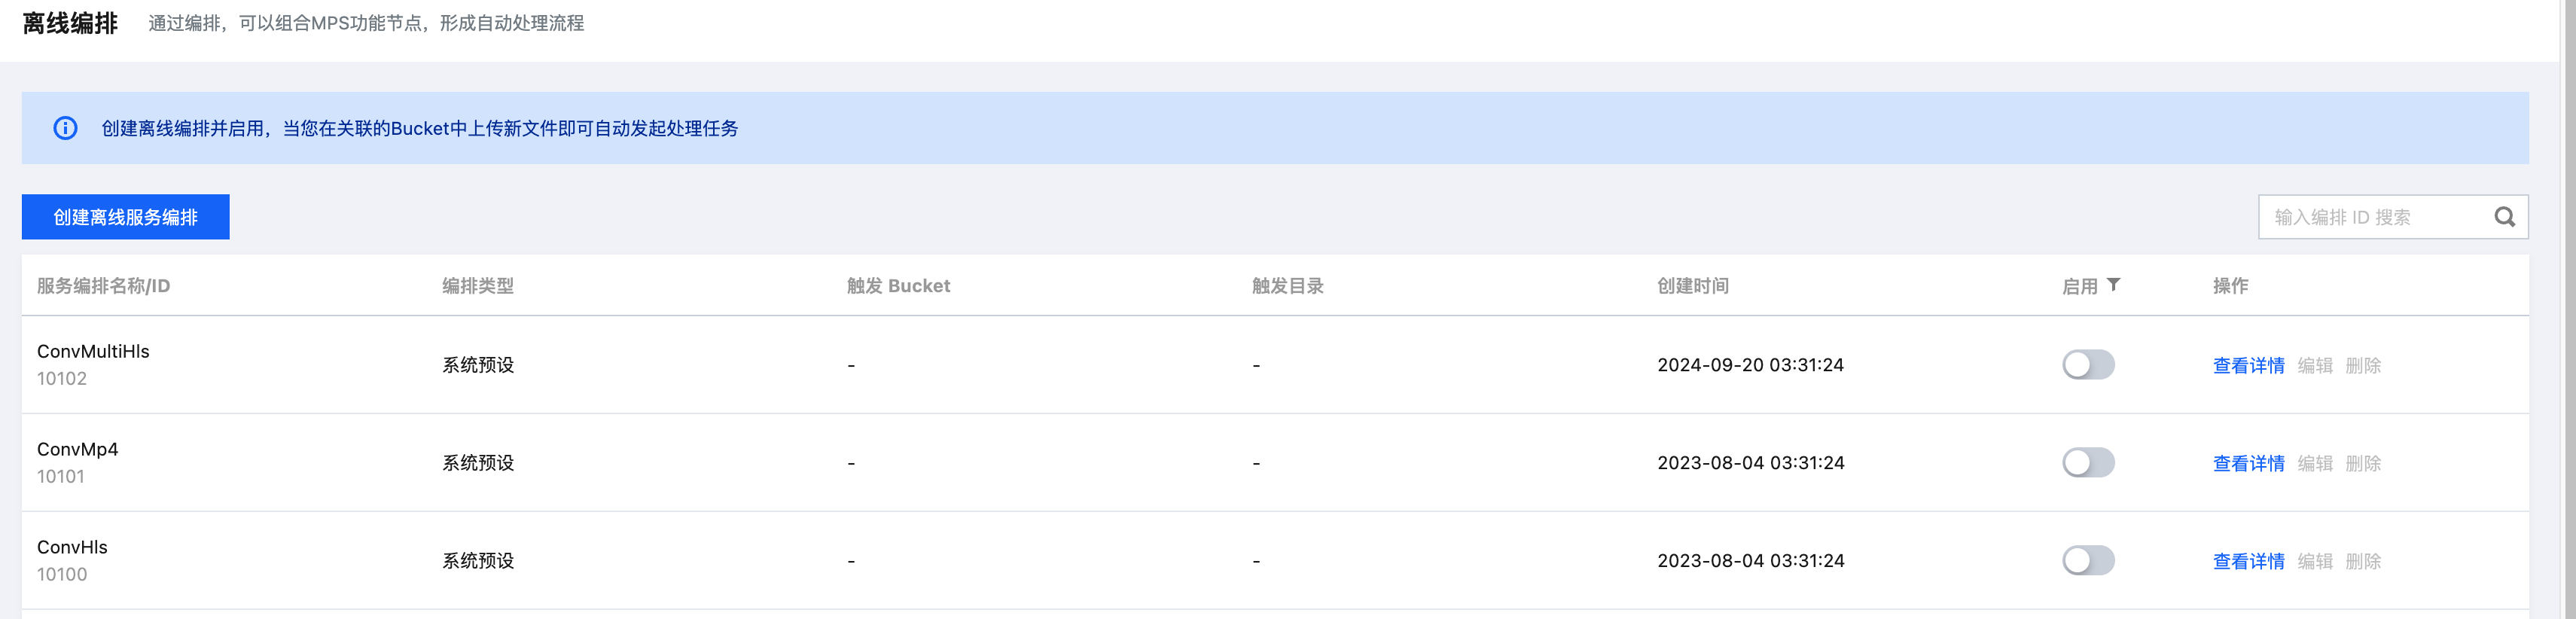
Task: Select 删除 in the ConvHls row
Action: (2363, 562)
